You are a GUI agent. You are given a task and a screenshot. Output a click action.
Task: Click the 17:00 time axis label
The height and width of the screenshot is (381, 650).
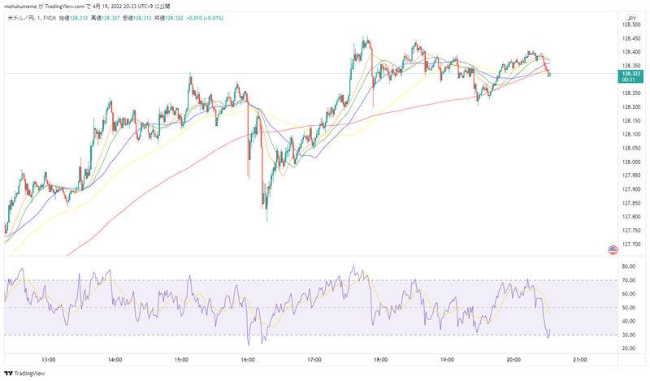pos(314,360)
